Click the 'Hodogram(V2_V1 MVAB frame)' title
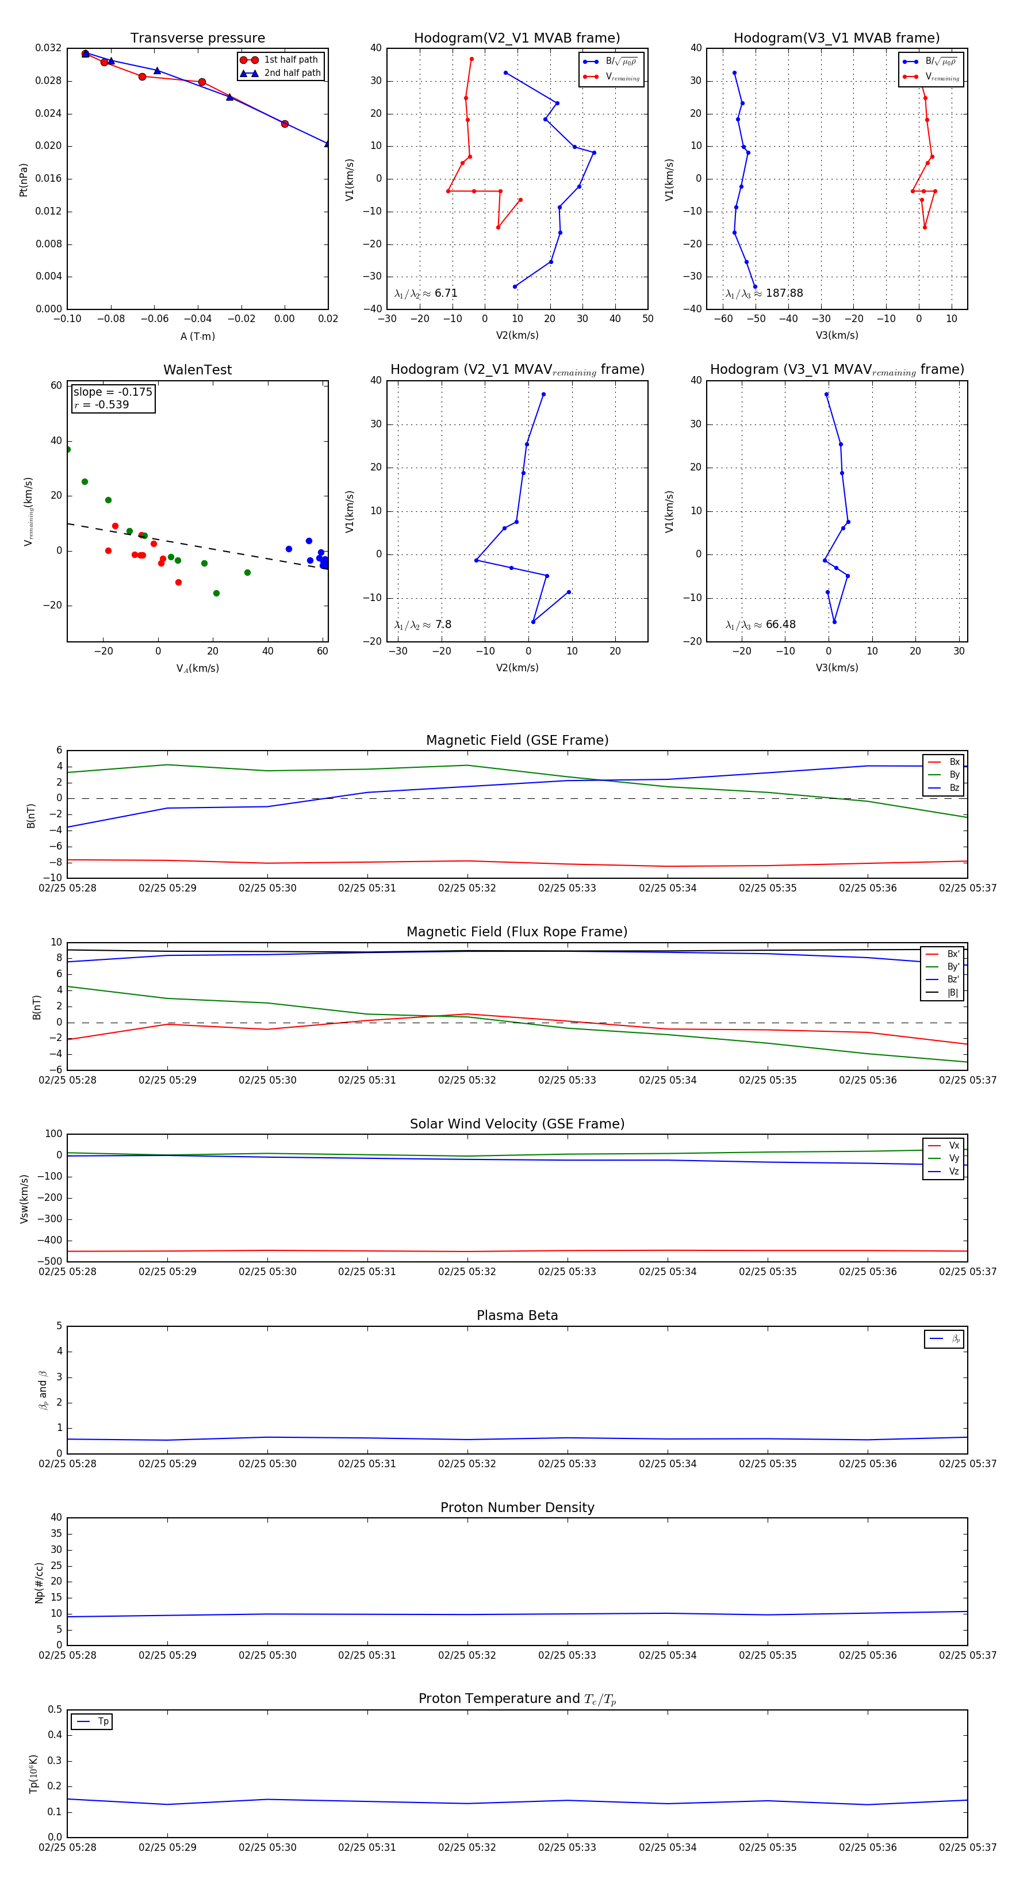Screen dimensions: 1035x1898 tap(516, 39)
